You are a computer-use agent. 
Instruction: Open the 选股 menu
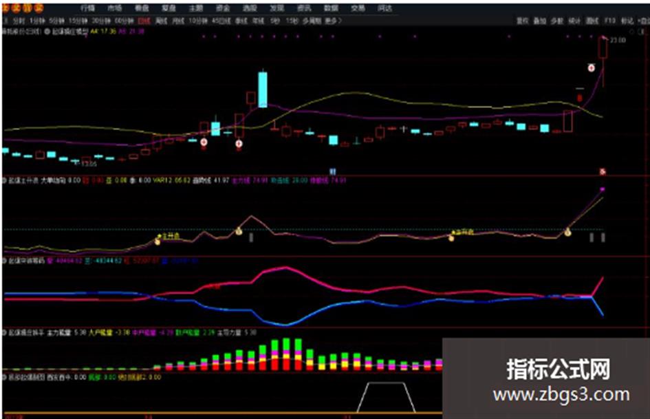tap(250, 8)
